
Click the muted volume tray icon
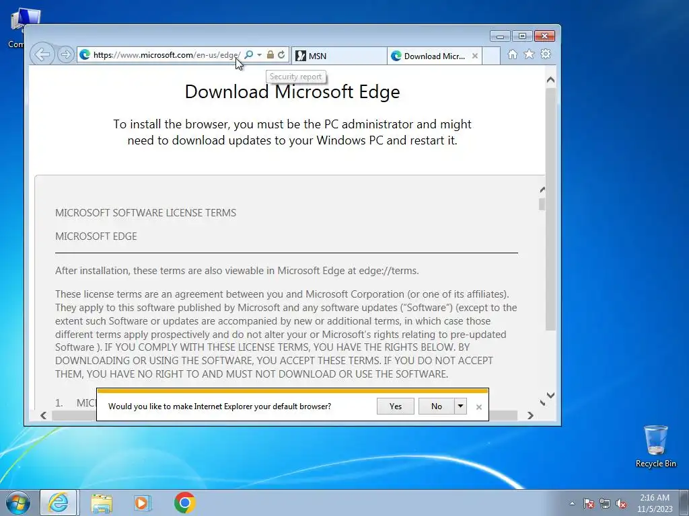tap(621, 503)
